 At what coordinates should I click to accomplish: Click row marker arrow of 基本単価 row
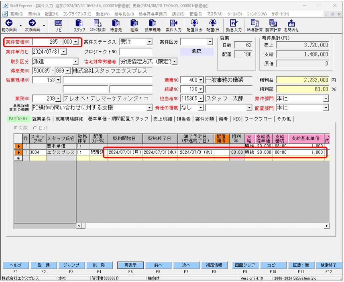pos(18,146)
